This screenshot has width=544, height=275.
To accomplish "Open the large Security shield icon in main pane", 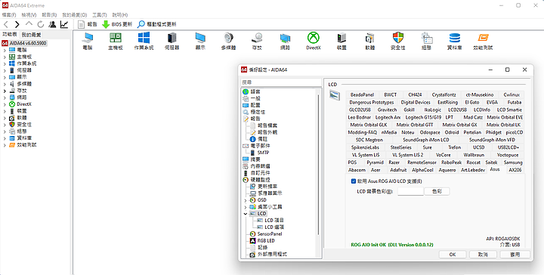I will (398, 38).
